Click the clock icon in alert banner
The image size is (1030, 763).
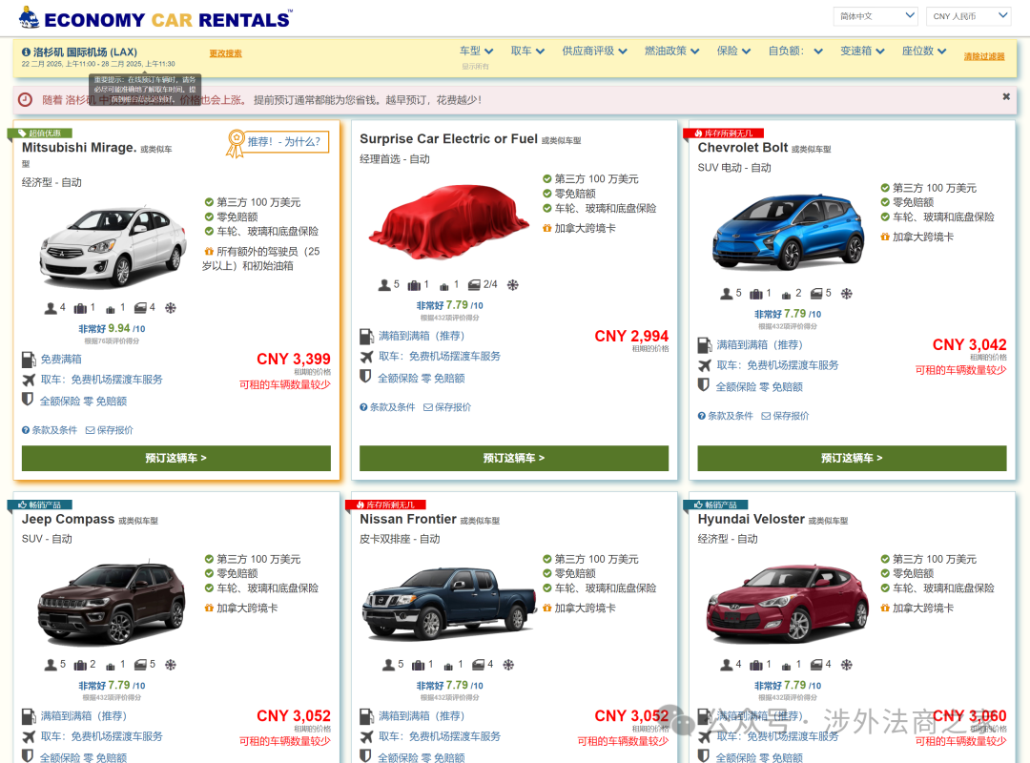pyautogui.click(x=25, y=99)
